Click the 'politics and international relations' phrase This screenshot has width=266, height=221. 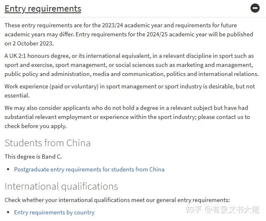click(212, 74)
